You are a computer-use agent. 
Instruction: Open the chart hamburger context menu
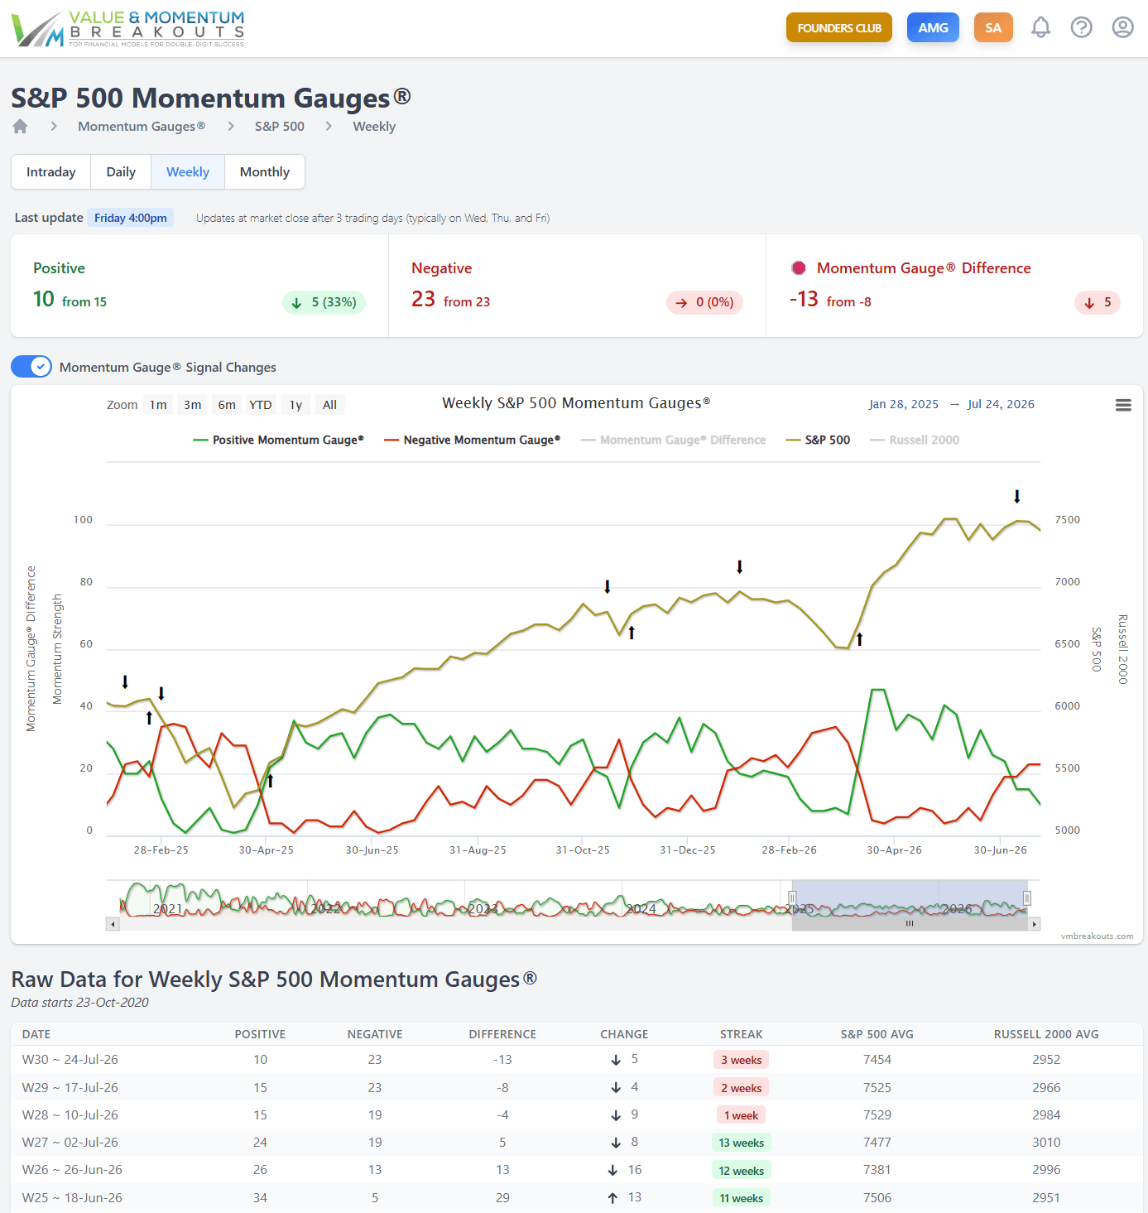coord(1123,405)
